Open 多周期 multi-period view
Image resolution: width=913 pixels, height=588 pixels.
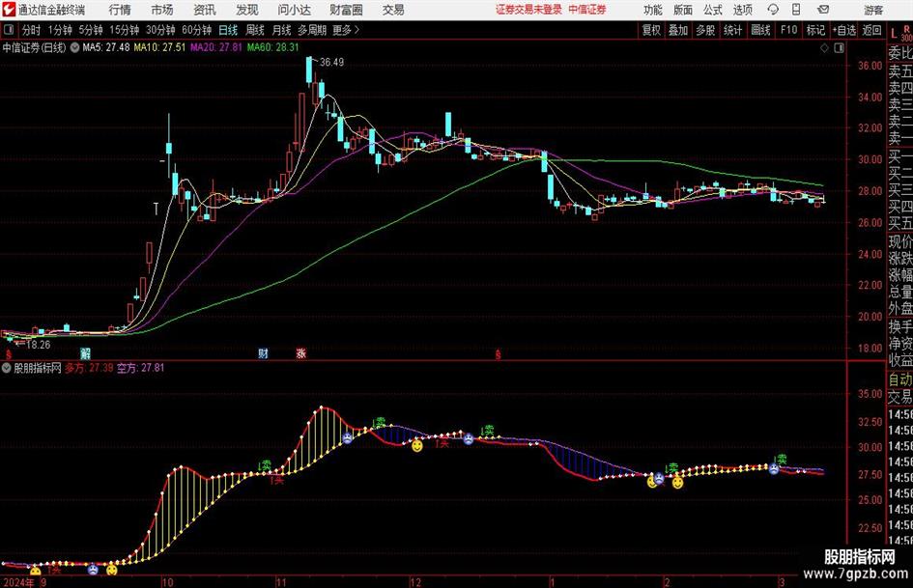click(x=311, y=30)
